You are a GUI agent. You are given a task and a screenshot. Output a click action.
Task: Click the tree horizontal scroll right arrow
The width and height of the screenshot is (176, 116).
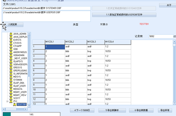click(x=26, y=109)
